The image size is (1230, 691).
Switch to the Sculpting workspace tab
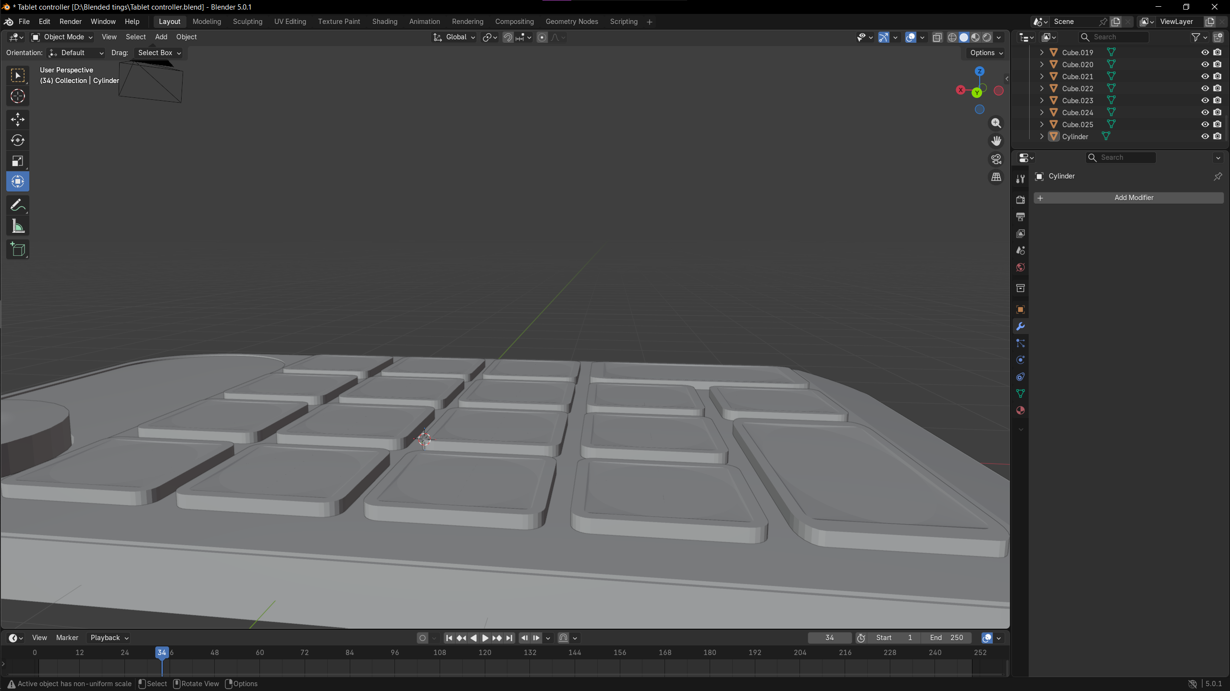[247, 22]
